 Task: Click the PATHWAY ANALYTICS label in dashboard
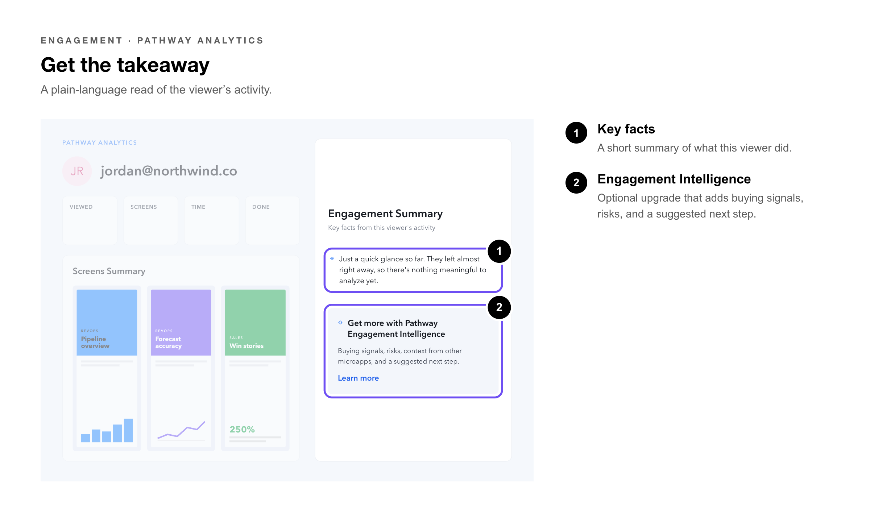coord(100,142)
